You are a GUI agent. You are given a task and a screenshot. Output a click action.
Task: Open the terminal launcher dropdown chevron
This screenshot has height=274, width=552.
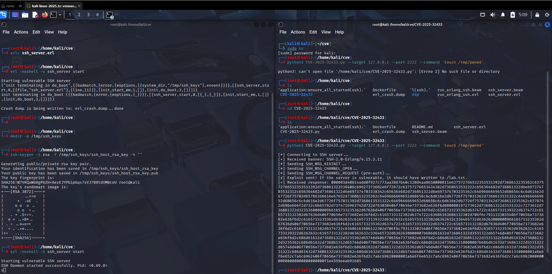click(60, 15)
